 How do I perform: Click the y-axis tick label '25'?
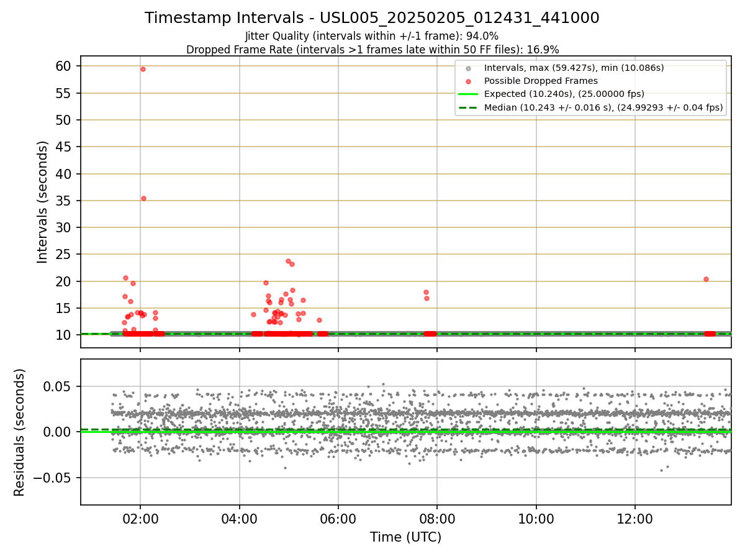[65, 255]
